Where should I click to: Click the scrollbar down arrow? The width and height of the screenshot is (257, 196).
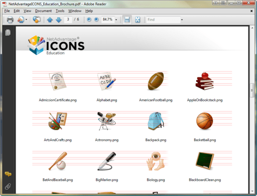pyautogui.click(x=252, y=191)
